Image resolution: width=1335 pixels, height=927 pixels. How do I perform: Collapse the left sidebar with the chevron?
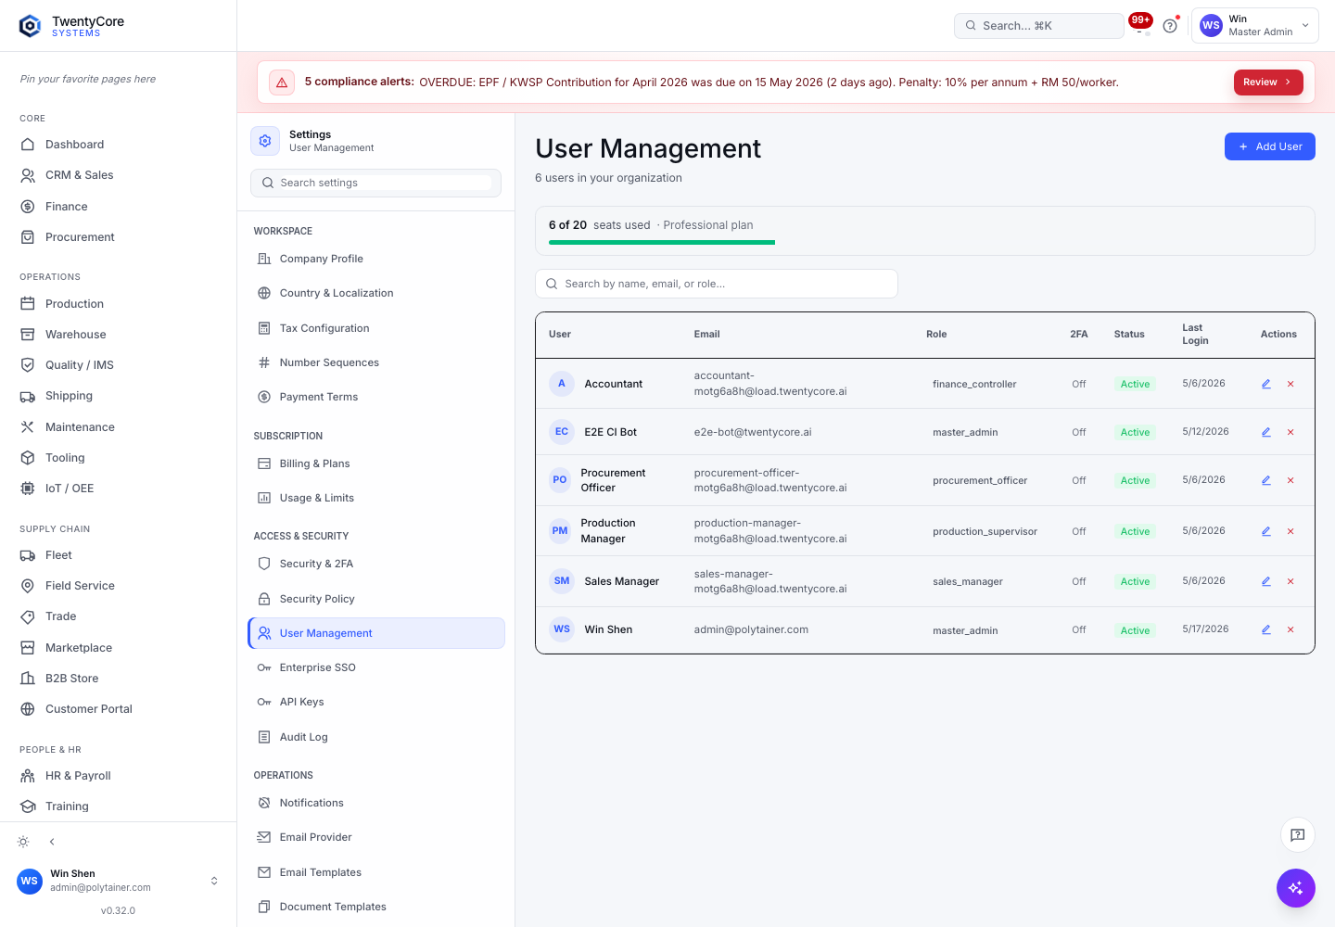(52, 842)
